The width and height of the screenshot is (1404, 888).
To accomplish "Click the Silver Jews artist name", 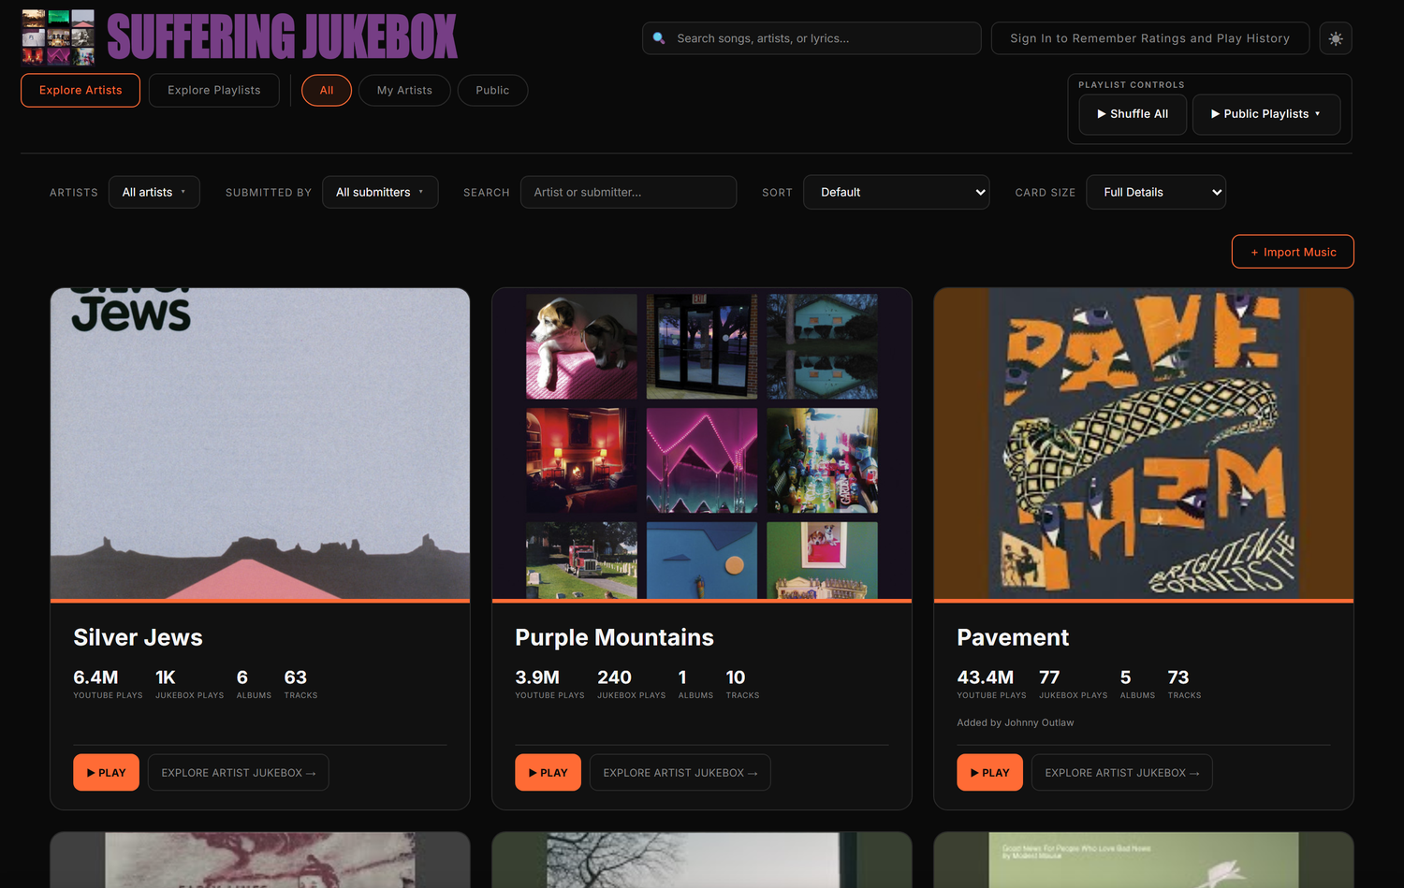I will tap(138, 637).
